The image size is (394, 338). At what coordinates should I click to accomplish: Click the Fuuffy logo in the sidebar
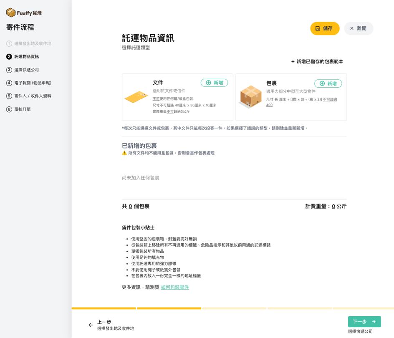tap(24, 13)
